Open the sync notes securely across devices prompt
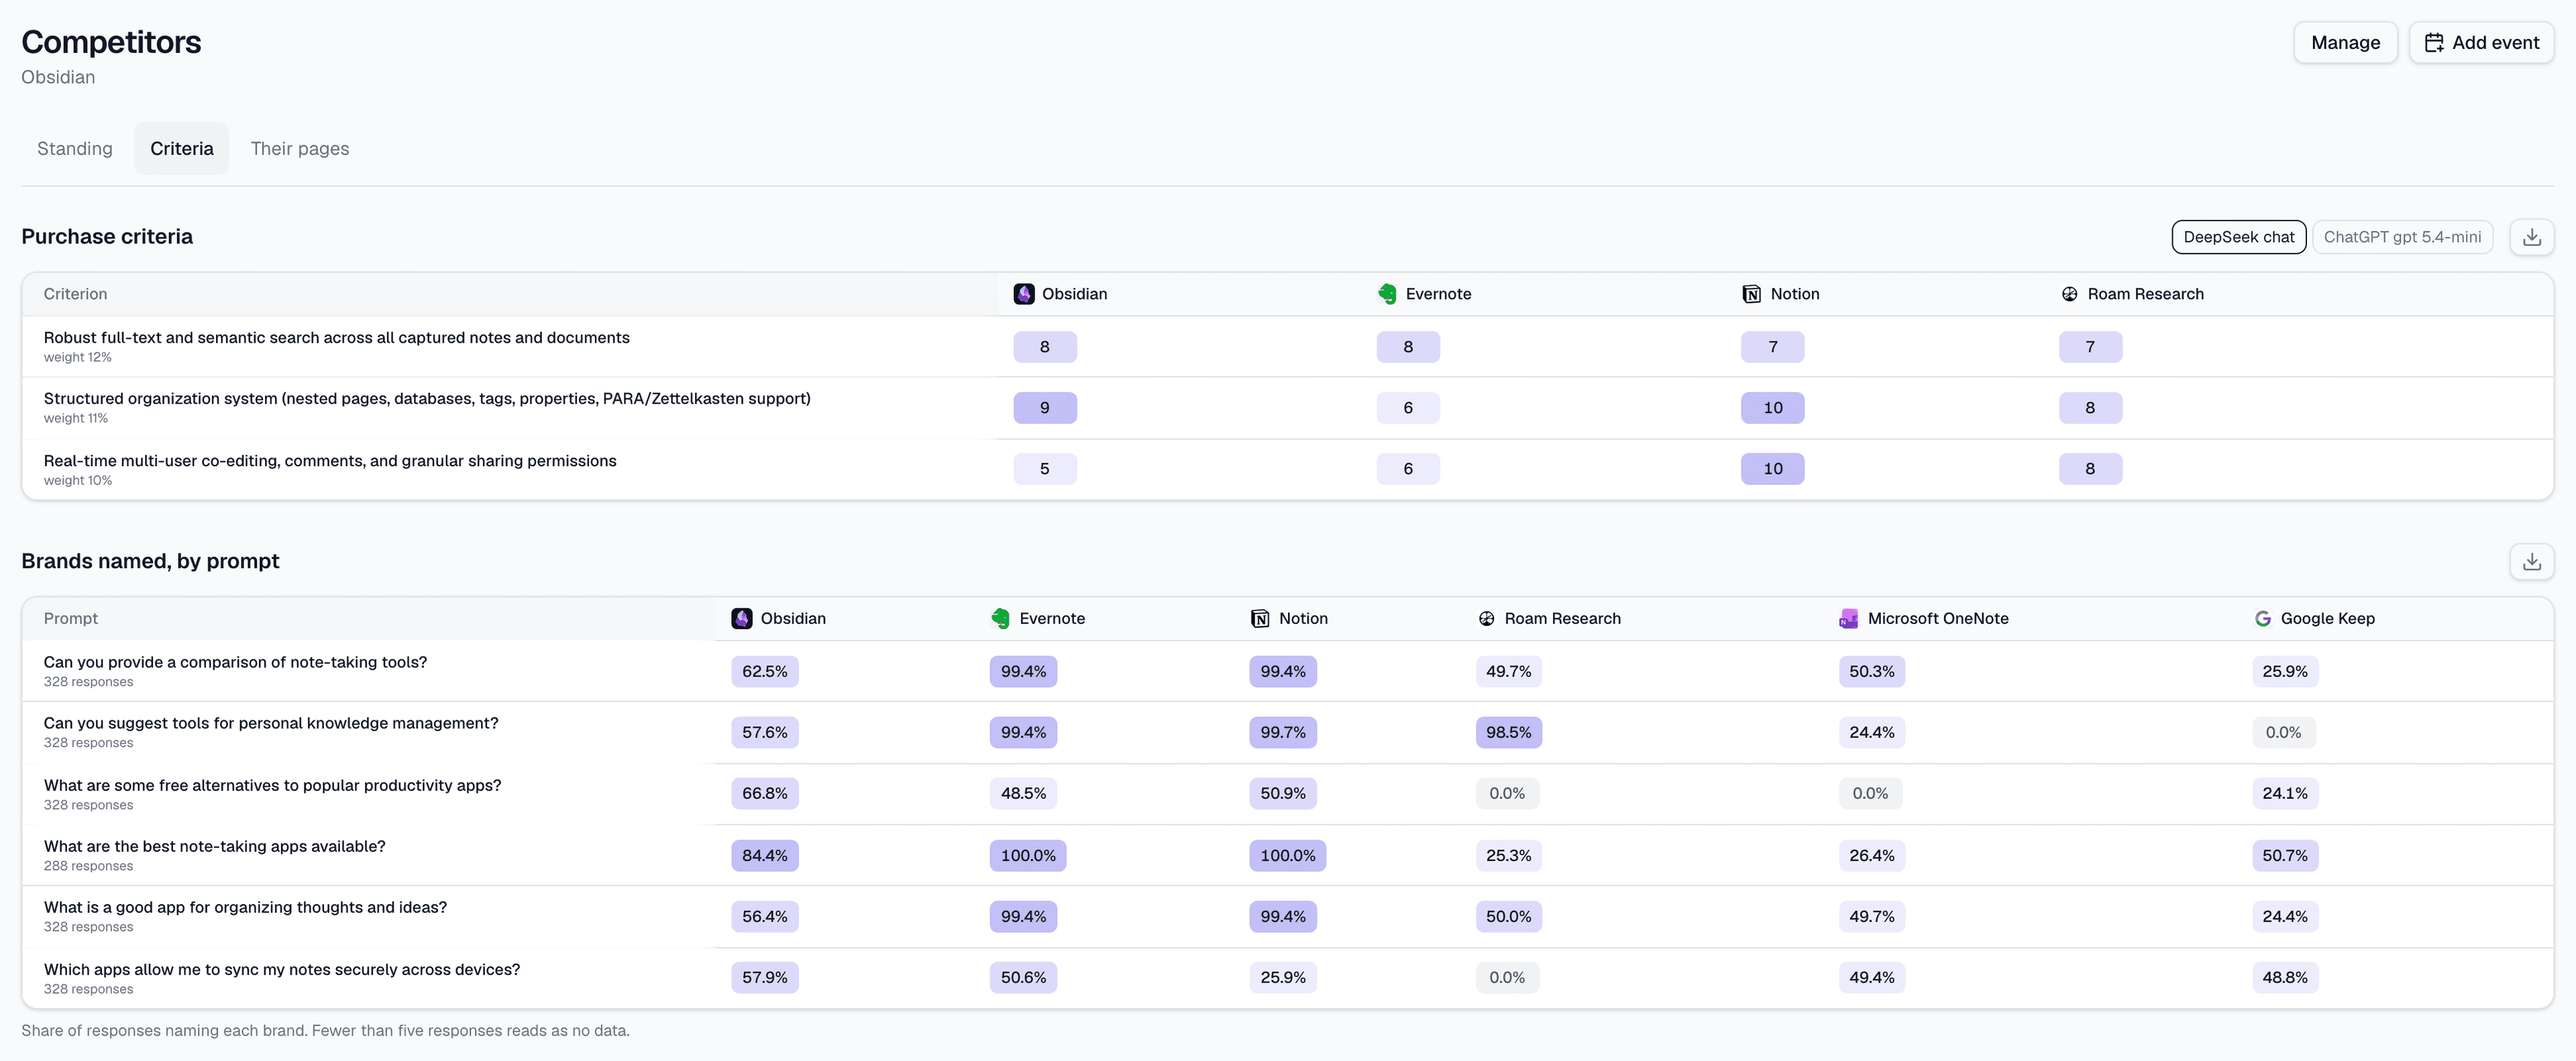Screen dimensions: 2576x1061 coord(282,969)
